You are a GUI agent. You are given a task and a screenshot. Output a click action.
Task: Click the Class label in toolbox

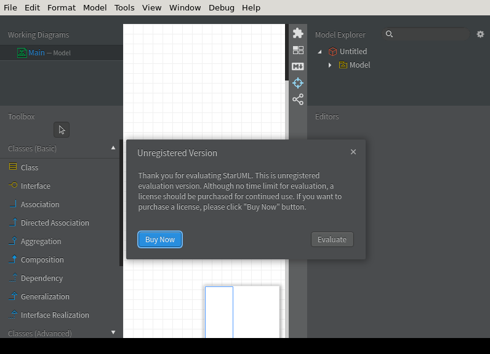pyautogui.click(x=30, y=168)
